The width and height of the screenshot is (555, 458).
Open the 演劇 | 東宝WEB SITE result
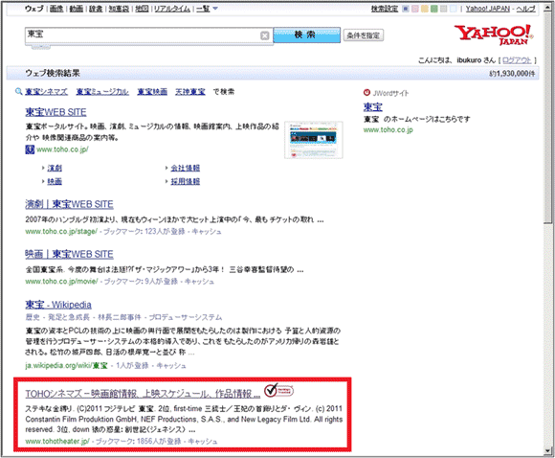point(69,204)
